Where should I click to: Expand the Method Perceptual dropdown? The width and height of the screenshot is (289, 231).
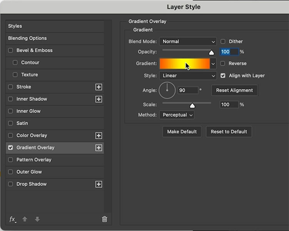(x=177, y=115)
